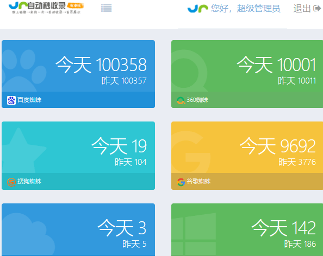Click the 您好，超级管理员 greeting text
The image size is (323, 256).
click(245, 9)
